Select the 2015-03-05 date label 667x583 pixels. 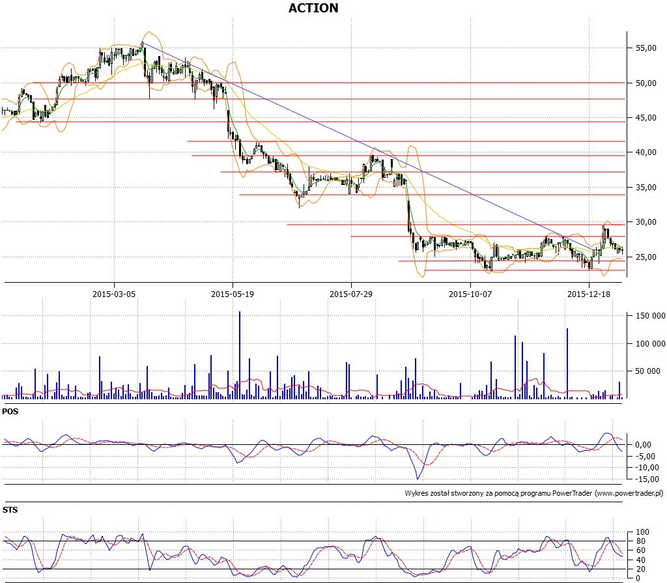(114, 294)
